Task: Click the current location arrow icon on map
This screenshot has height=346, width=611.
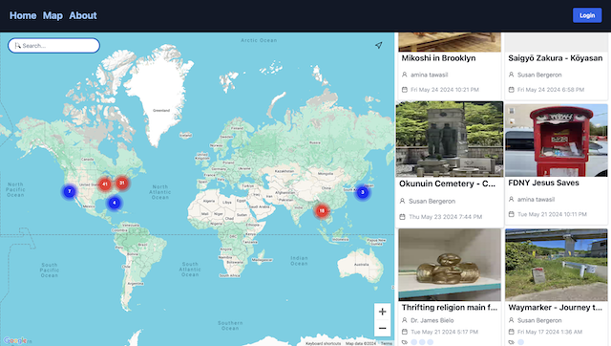Action: pyautogui.click(x=378, y=45)
